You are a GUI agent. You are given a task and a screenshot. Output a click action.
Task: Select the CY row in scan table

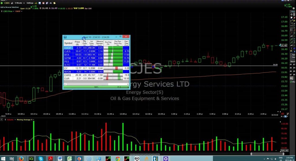pos(97,68)
